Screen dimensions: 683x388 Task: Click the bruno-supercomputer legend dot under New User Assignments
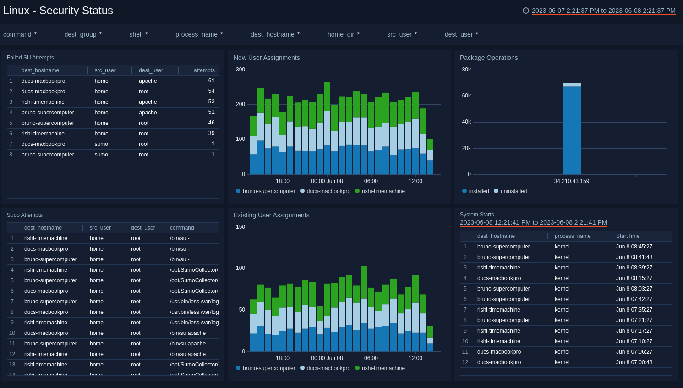pos(237,191)
